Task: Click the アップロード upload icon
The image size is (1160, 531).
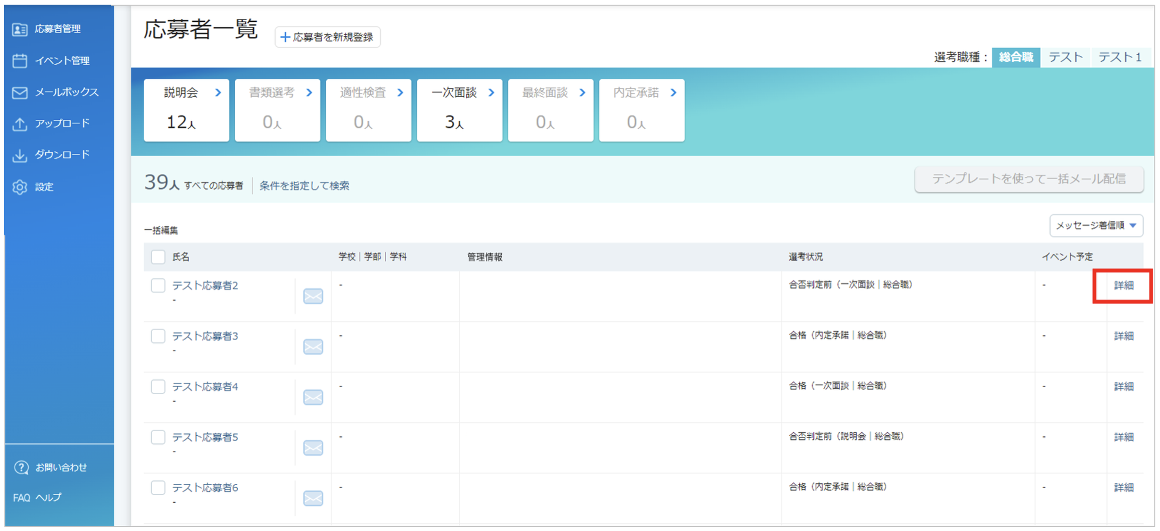Action: point(20,123)
